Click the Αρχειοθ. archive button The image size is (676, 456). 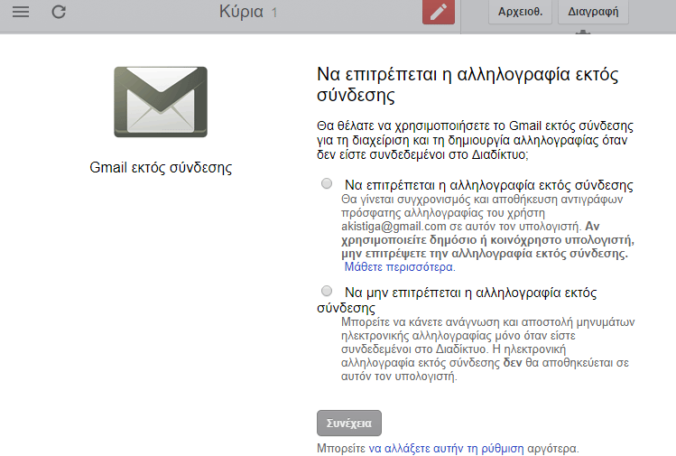pos(520,12)
